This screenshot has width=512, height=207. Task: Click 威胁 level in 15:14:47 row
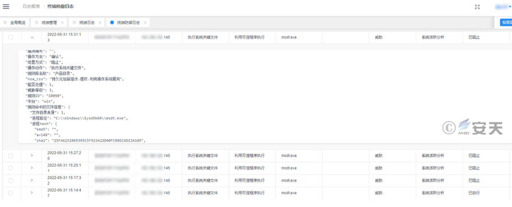[379, 193]
